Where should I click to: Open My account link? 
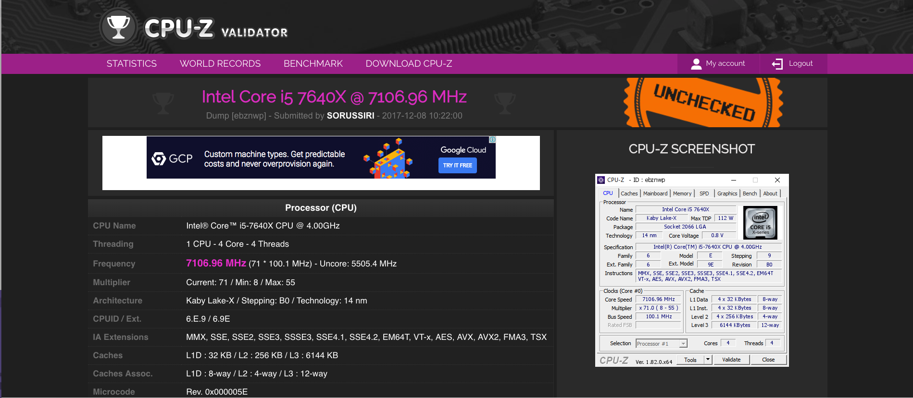pos(725,63)
